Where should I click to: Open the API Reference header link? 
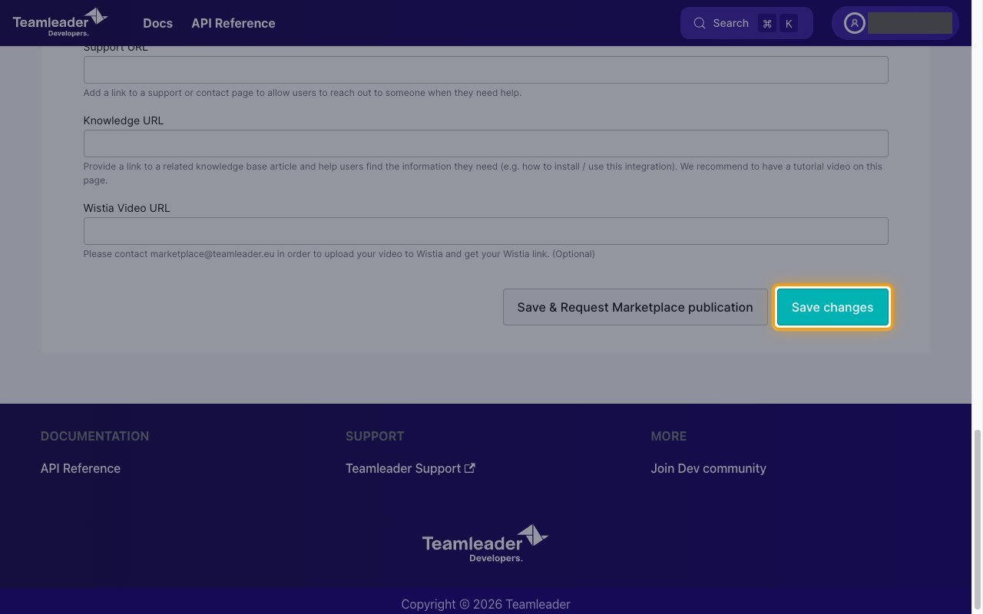[233, 23]
